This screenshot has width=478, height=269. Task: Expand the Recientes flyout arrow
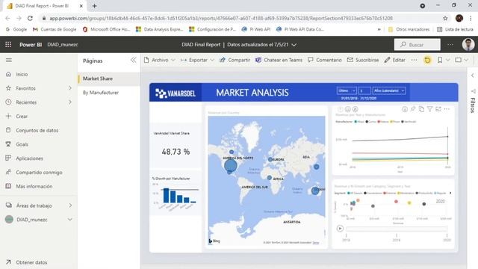(x=70, y=102)
